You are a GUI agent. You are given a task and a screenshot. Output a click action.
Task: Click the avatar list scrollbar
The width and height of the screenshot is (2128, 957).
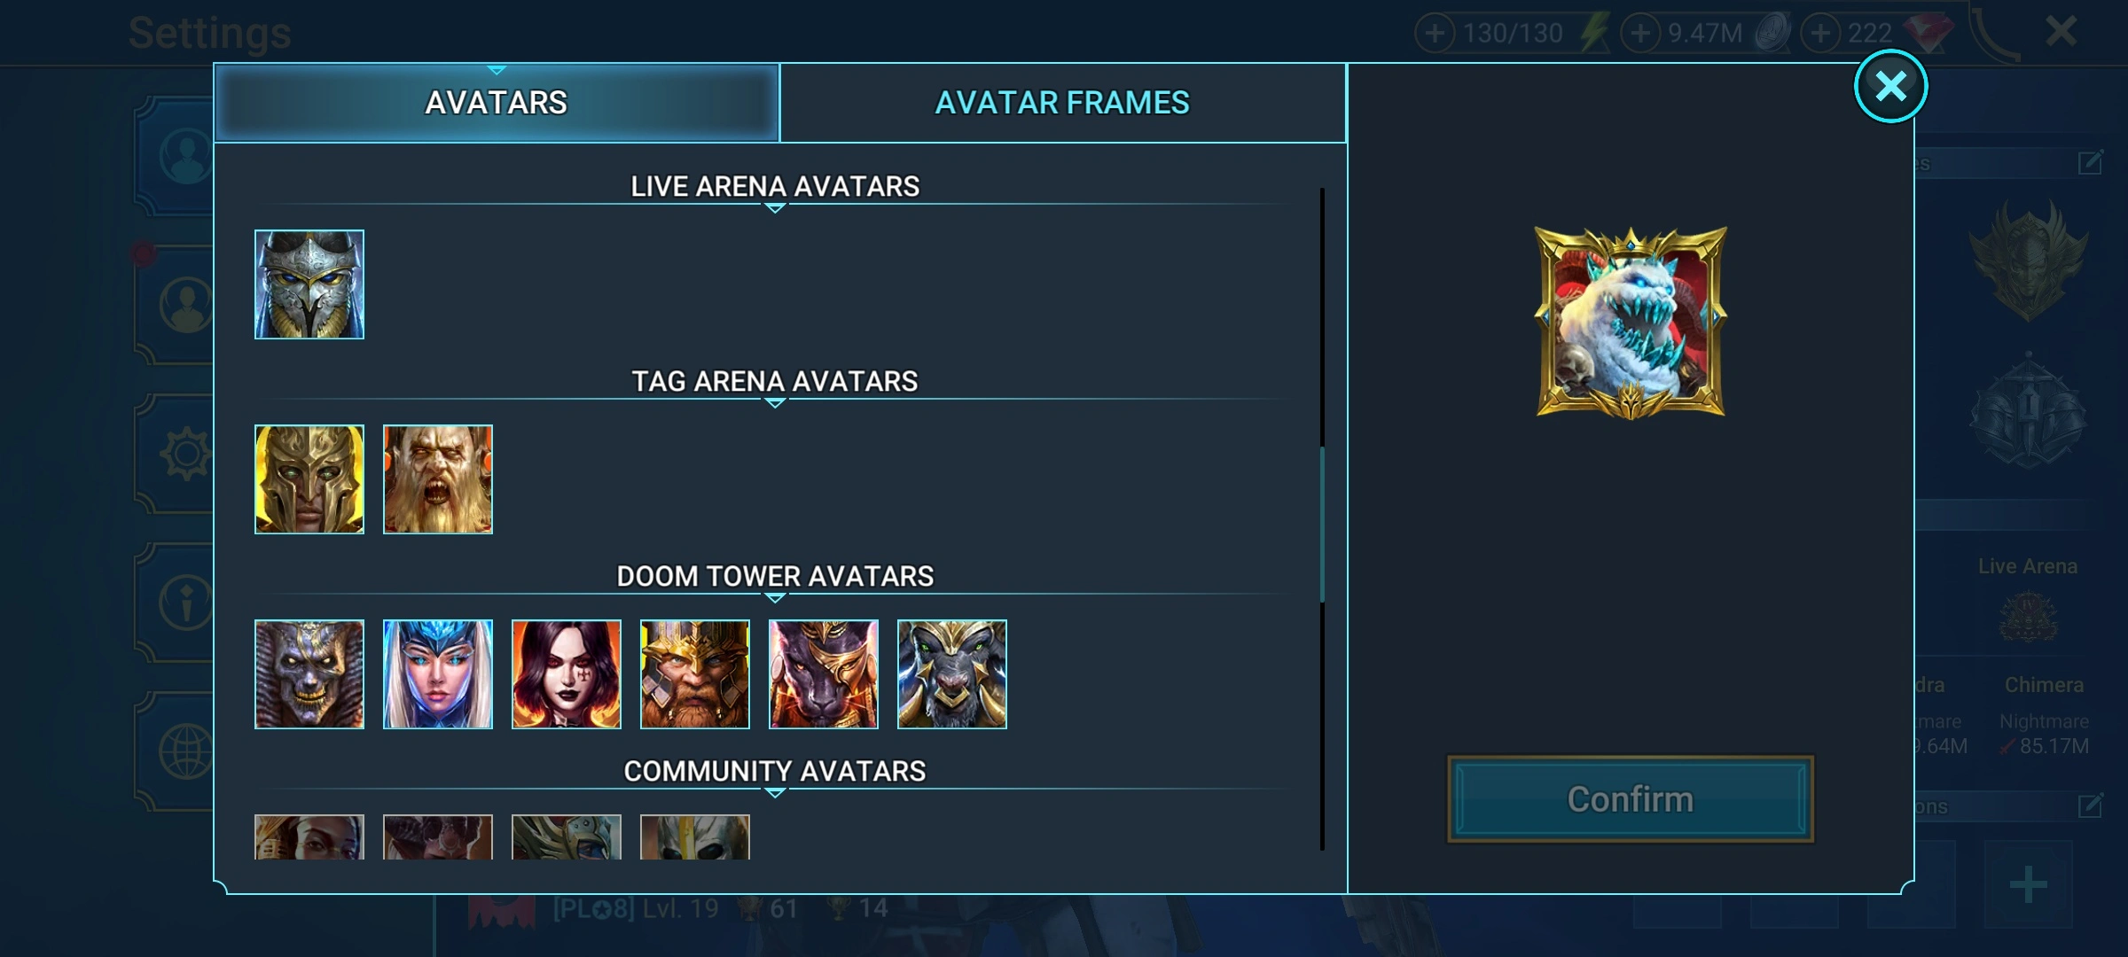click(x=1322, y=523)
